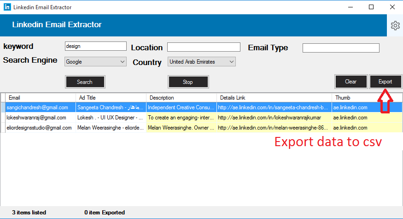The image size is (403, 219).
Task: Select the eliordesignsstudio@gmail.com email cell
Action: tap(41, 128)
